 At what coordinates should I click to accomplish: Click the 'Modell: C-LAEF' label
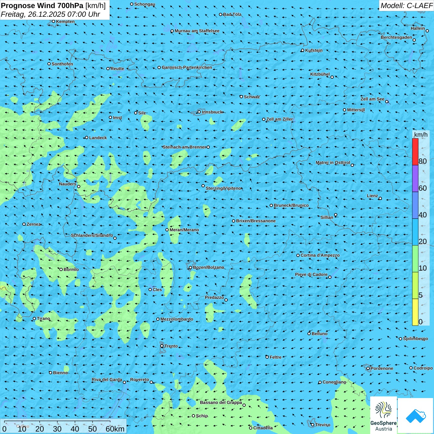(406, 6)
